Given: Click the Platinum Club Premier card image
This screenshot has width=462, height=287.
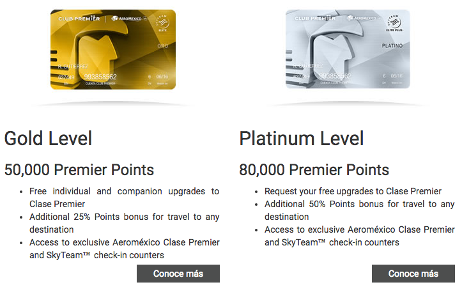Looking at the screenshot, I should point(348,49).
